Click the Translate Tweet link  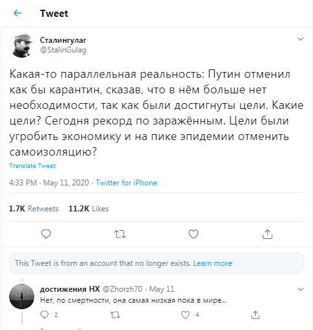tap(32, 166)
